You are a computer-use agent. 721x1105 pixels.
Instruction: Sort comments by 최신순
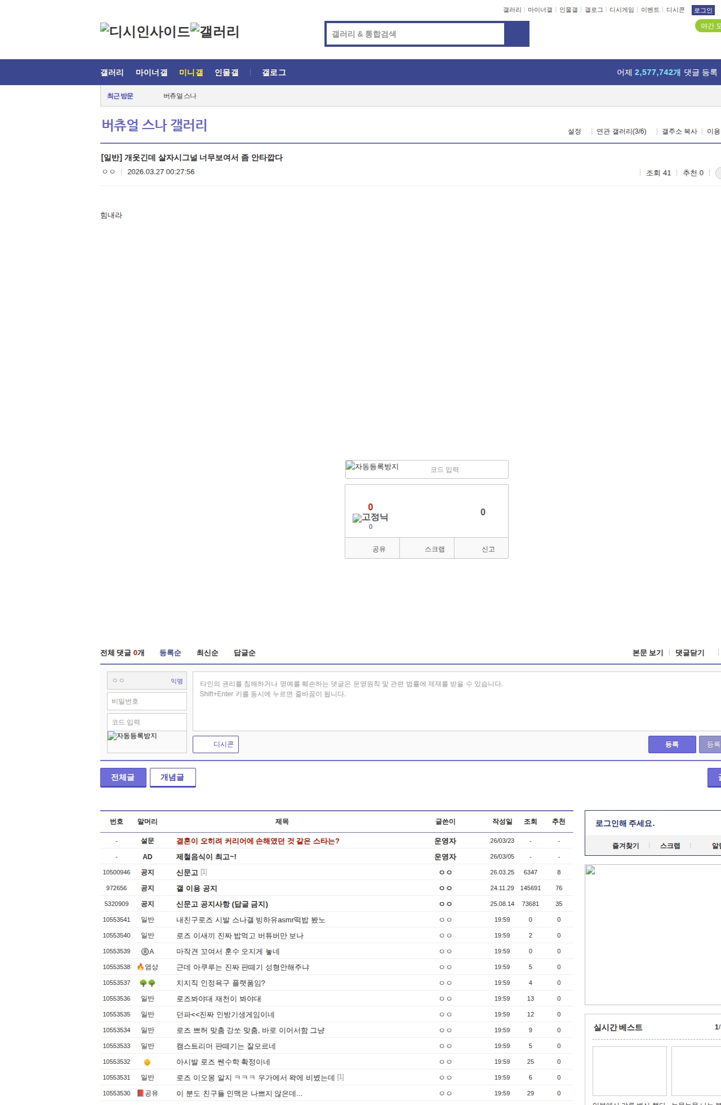click(207, 653)
